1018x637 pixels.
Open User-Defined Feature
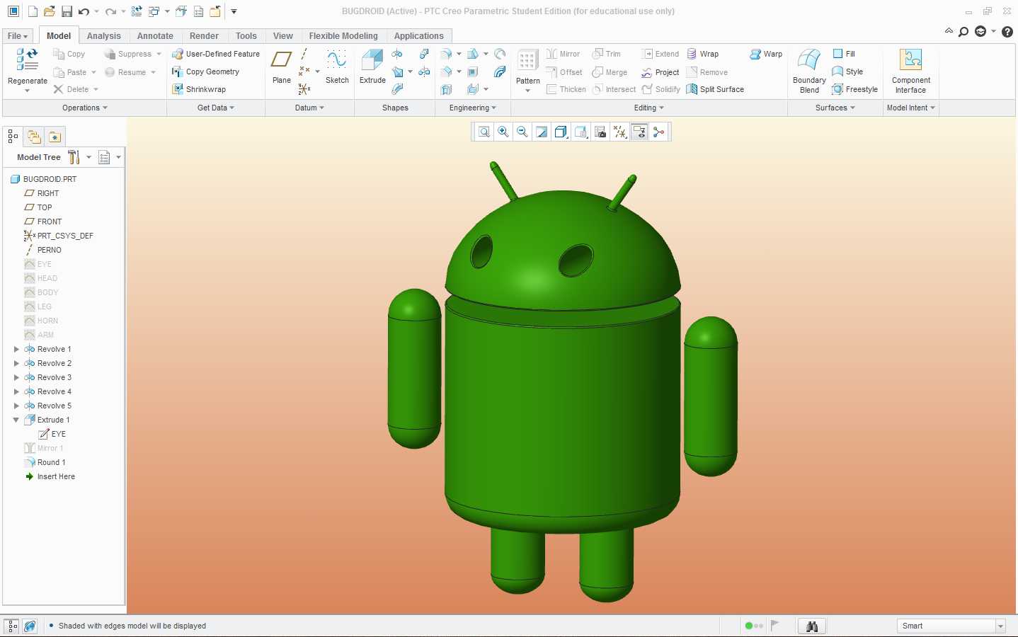(x=216, y=54)
